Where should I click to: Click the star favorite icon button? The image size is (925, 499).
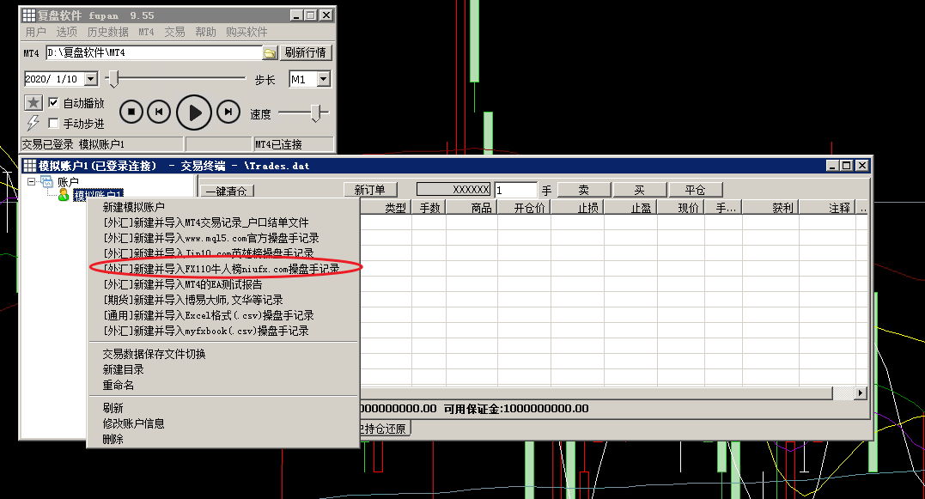point(33,103)
